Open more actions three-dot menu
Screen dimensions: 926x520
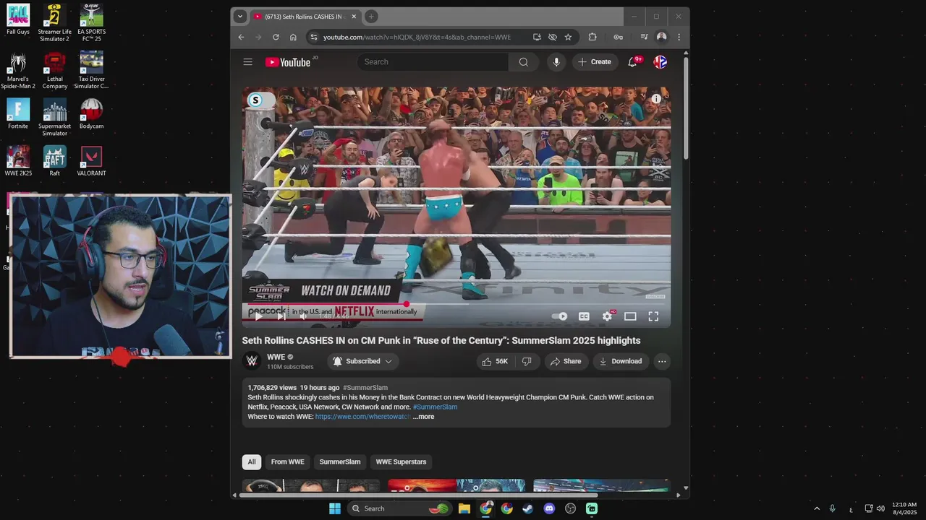pos(662,361)
